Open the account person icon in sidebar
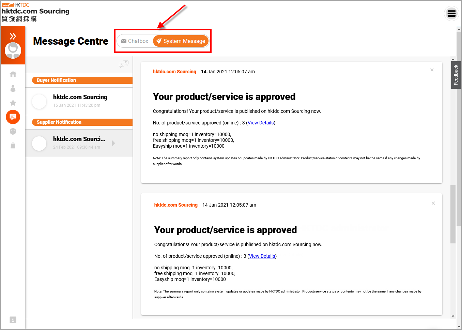This screenshot has width=462, height=330. (x=13, y=88)
